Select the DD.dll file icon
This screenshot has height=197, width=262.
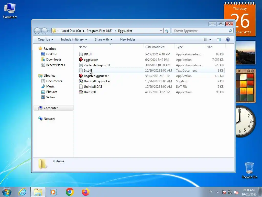pyautogui.click(x=81, y=54)
